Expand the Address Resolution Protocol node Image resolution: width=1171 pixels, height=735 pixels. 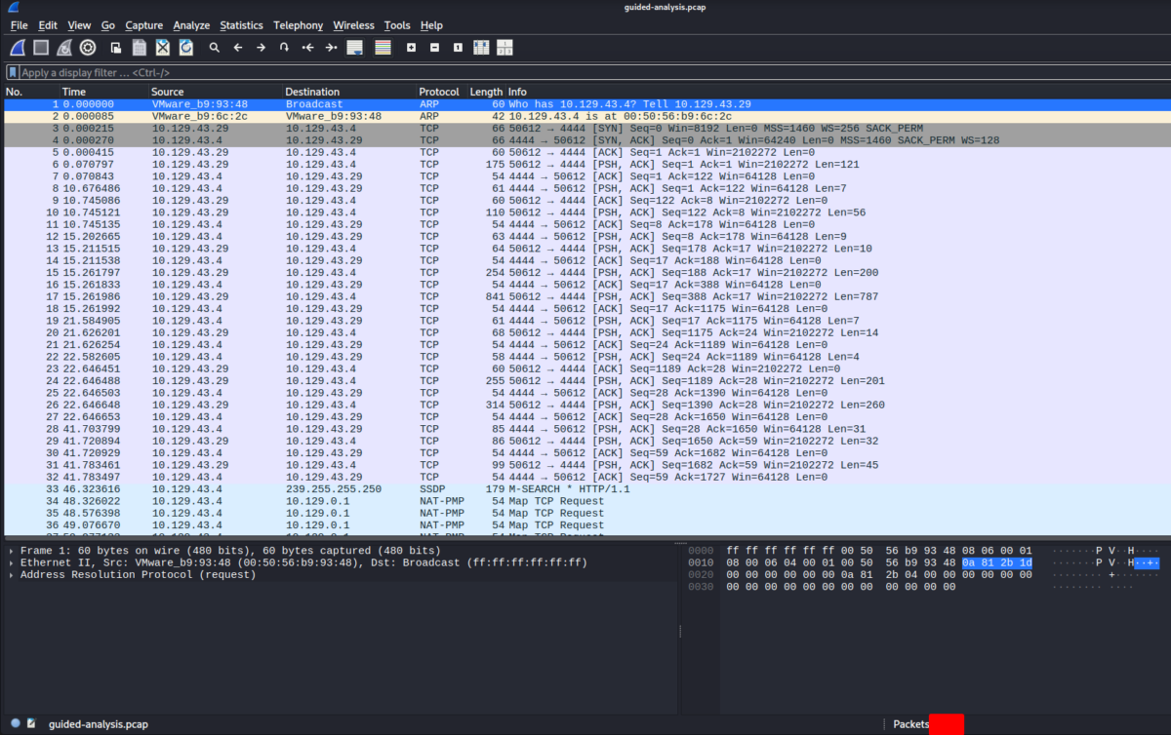(11, 574)
